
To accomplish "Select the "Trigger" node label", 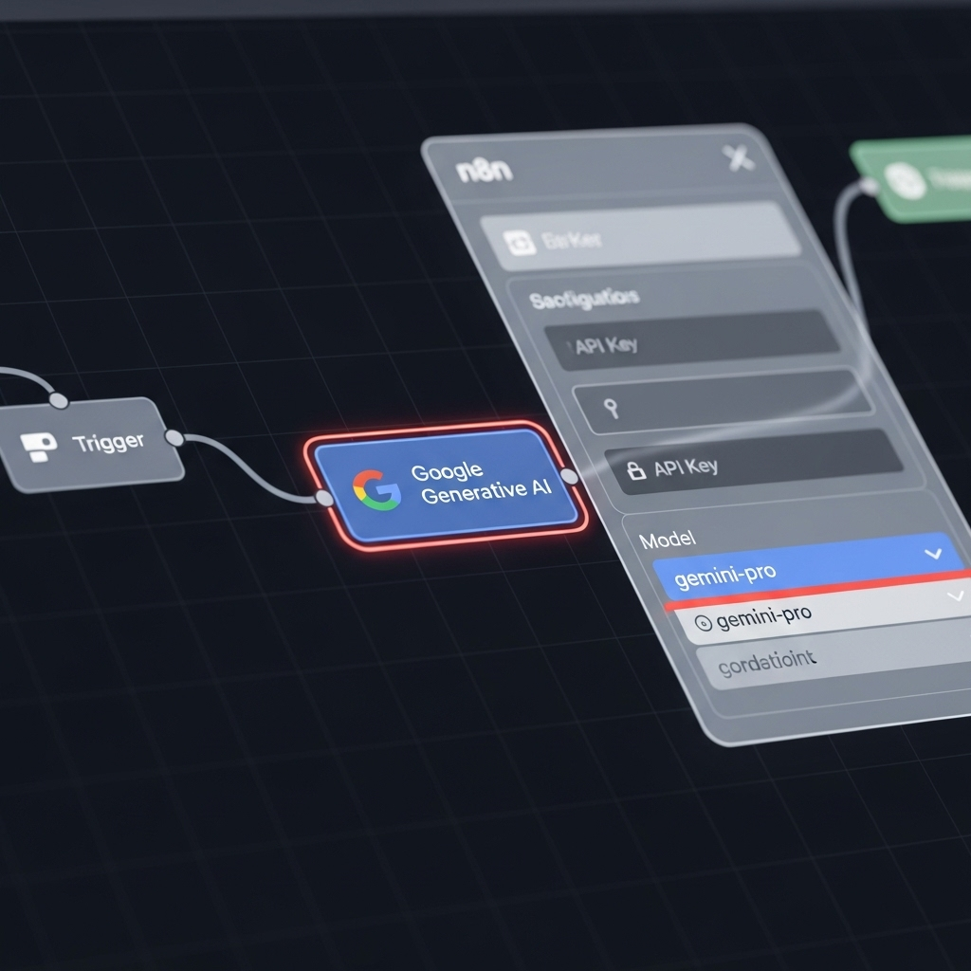I will [108, 442].
